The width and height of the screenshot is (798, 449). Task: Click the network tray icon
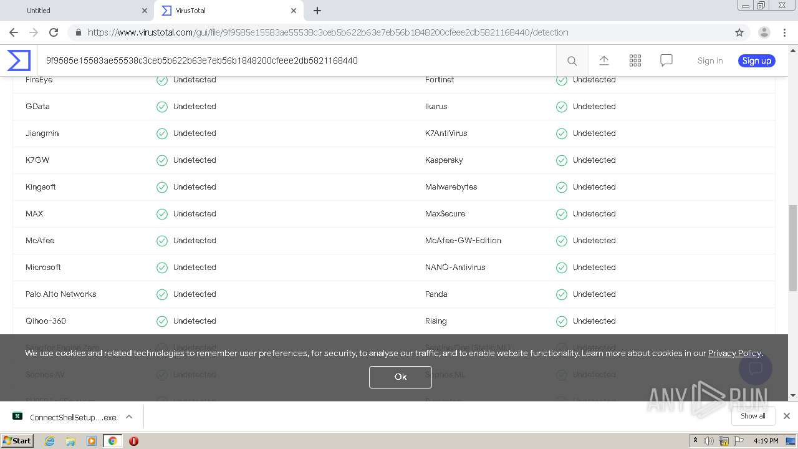point(724,441)
